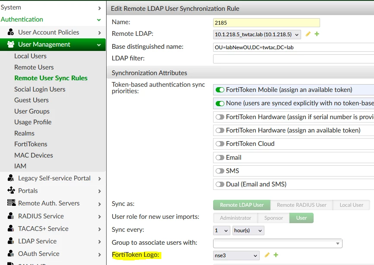Switch on the SMS toggle
Screen dimensions: 374x265
tap(220, 171)
